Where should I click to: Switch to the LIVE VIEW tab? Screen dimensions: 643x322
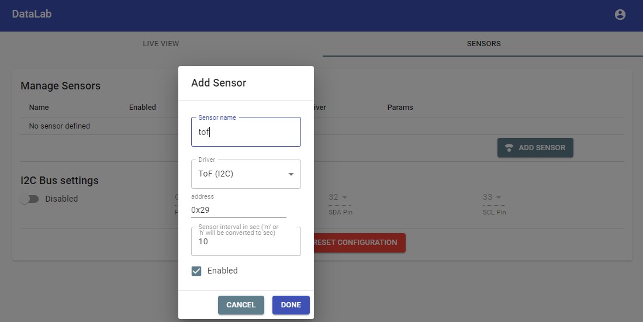[x=161, y=44]
